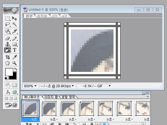Open the animation palette menu arrows
The image size is (167, 125).
148,97
